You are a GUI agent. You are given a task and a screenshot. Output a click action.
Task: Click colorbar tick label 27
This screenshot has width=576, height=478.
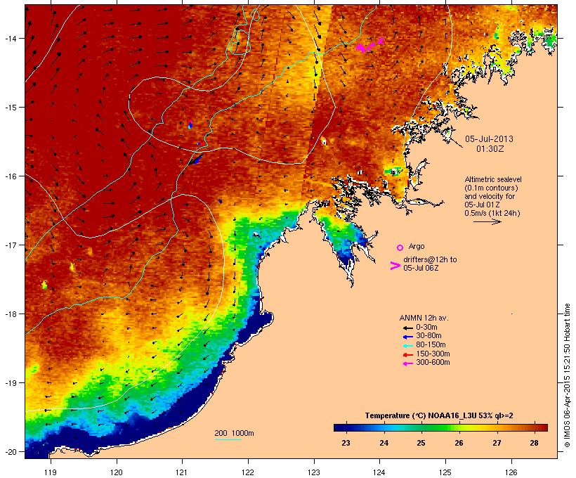point(497,443)
